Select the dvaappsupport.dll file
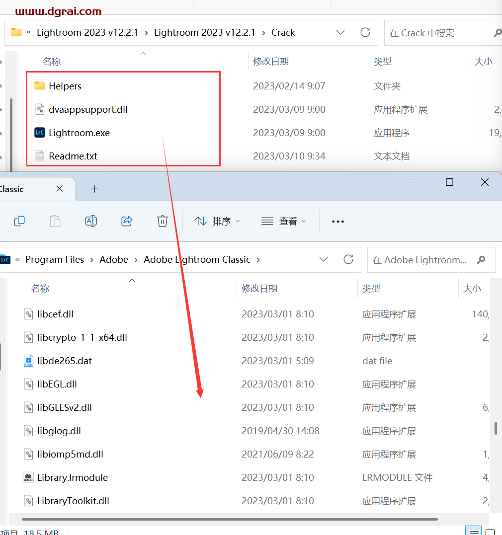The width and height of the screenshot is (502, 535). pyautogui.click(x=88, y=109)
